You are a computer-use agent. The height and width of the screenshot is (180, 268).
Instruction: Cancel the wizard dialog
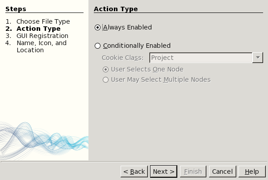tap(222, 172)
